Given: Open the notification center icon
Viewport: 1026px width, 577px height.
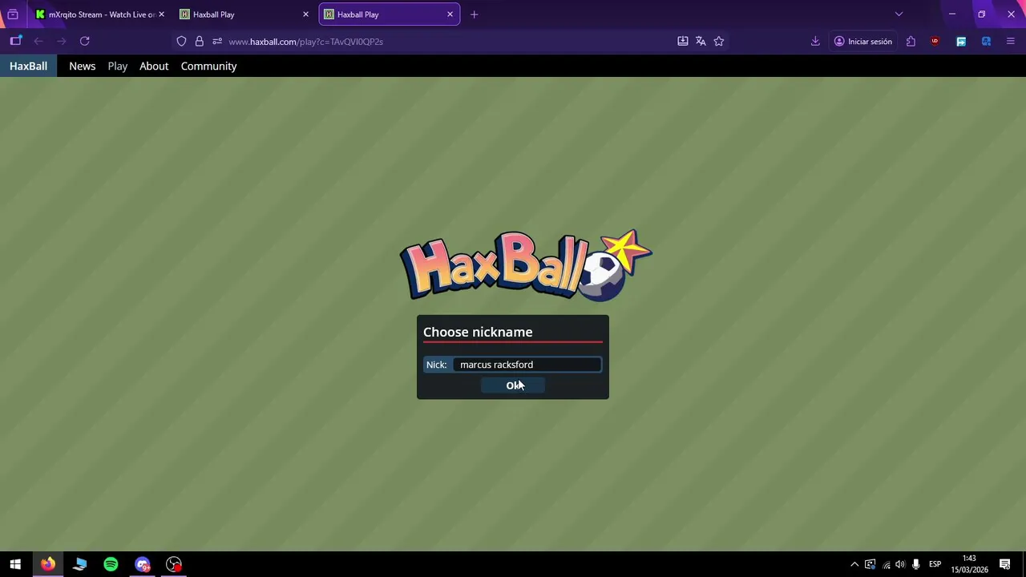Looking at the screenshot, I should point(1005,564).
